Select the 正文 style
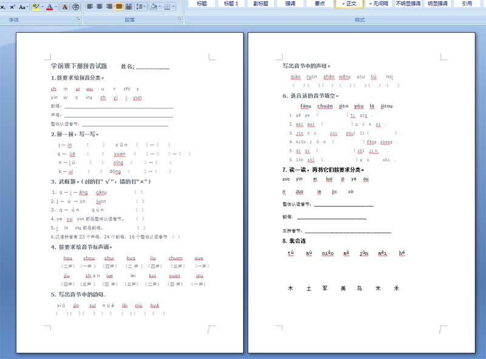 pos(349,4)
